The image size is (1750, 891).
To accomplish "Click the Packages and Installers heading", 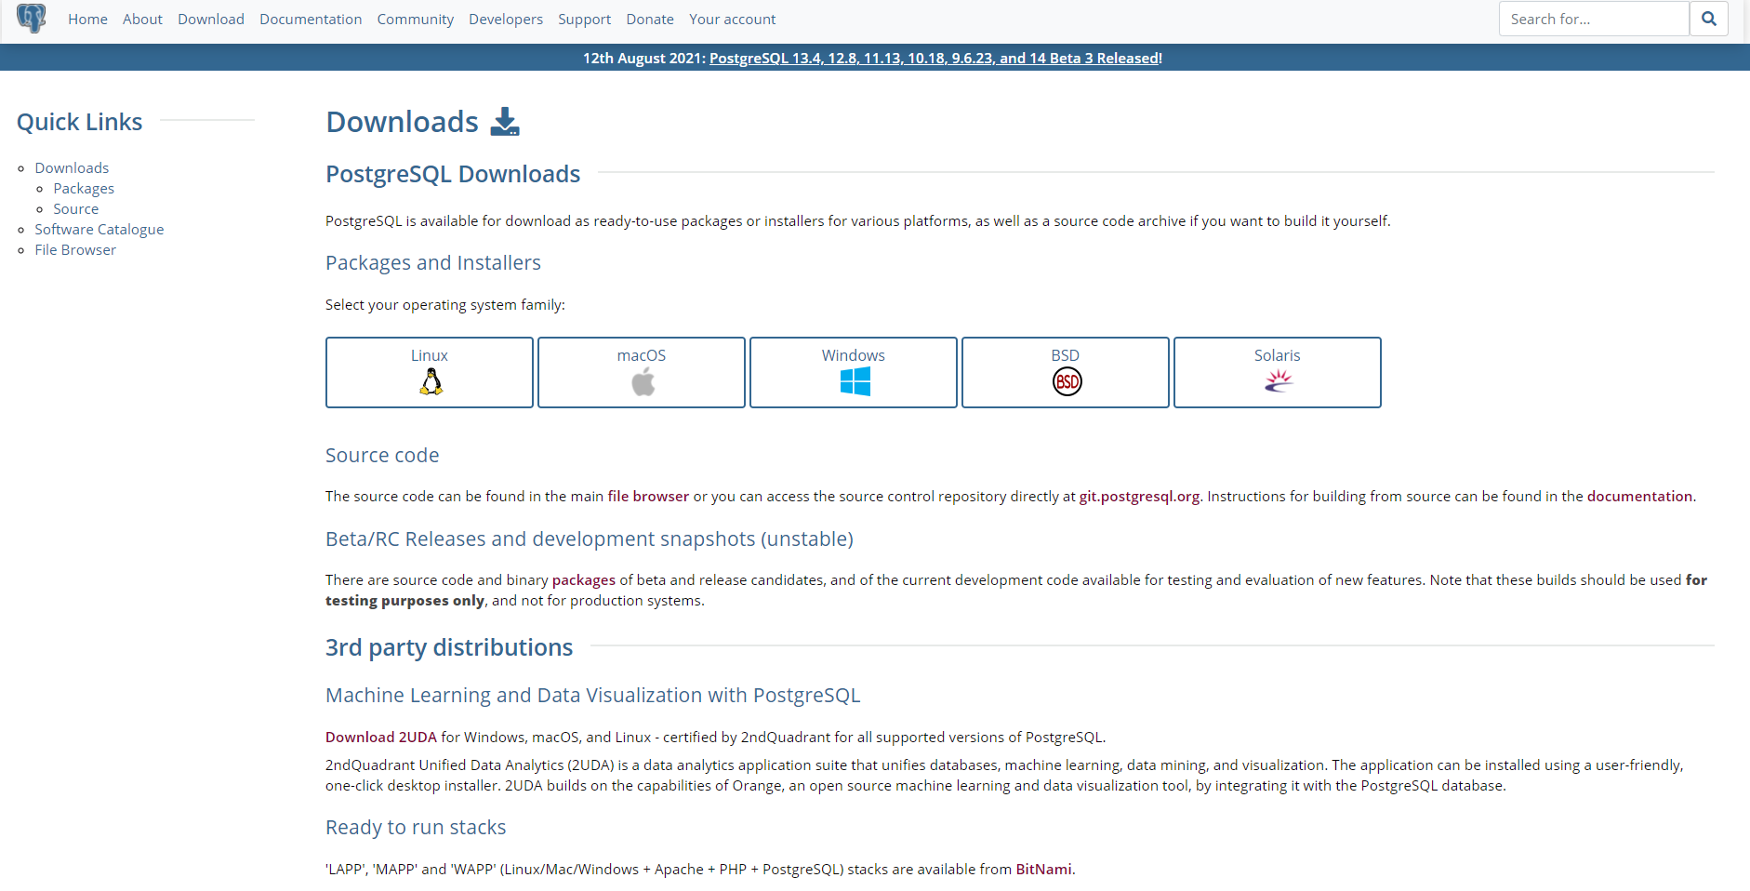I will pyautogui.click(x=433, y=263).
